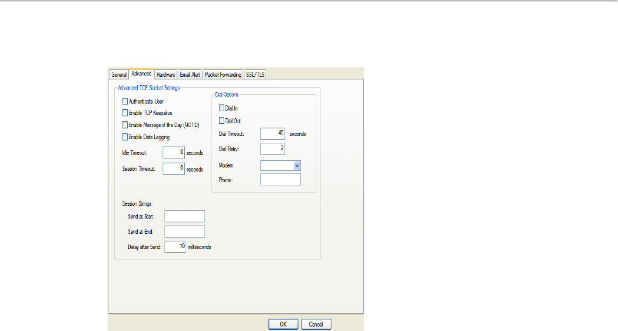Switch to the General tab

tap(119, 74)
